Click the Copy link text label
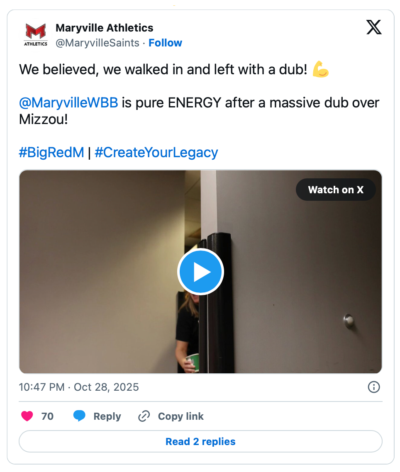 click(181, 416)
